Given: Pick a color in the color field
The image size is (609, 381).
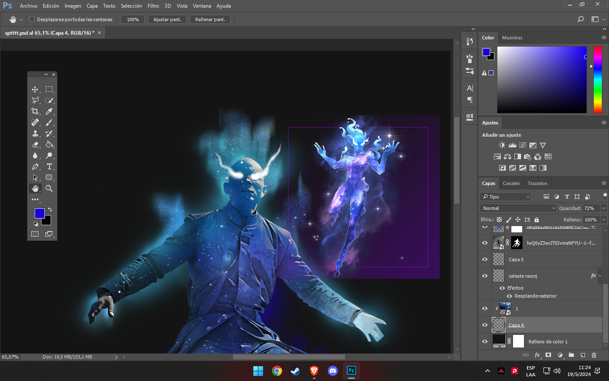Looking at the screenshot, I should [542, 80].
